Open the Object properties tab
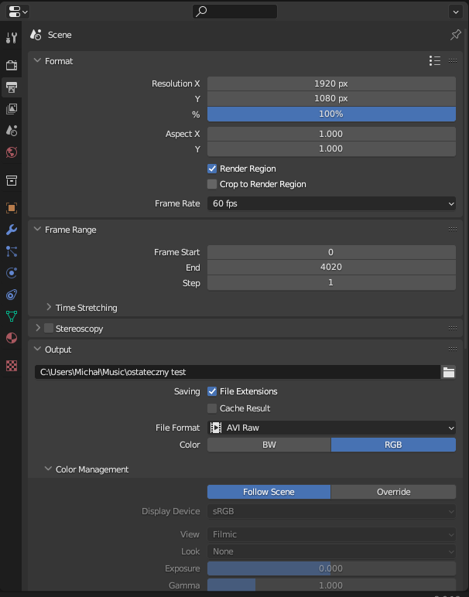This screenshot has width=469, height=597. (x=12, y=208)
